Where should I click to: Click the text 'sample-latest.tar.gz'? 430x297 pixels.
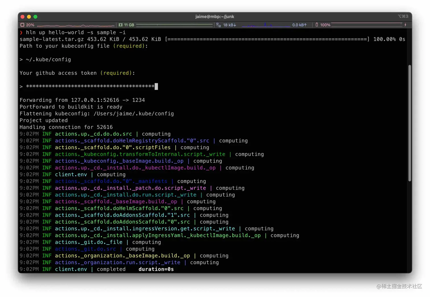click(52, 39)
